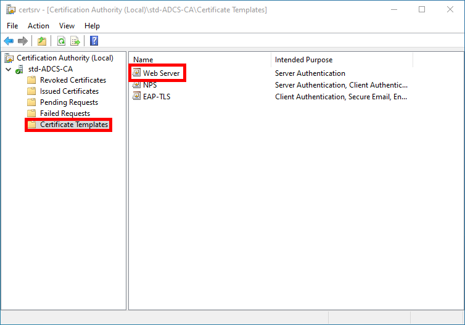Click the Issued Certificates folder icon

point(31,91)
